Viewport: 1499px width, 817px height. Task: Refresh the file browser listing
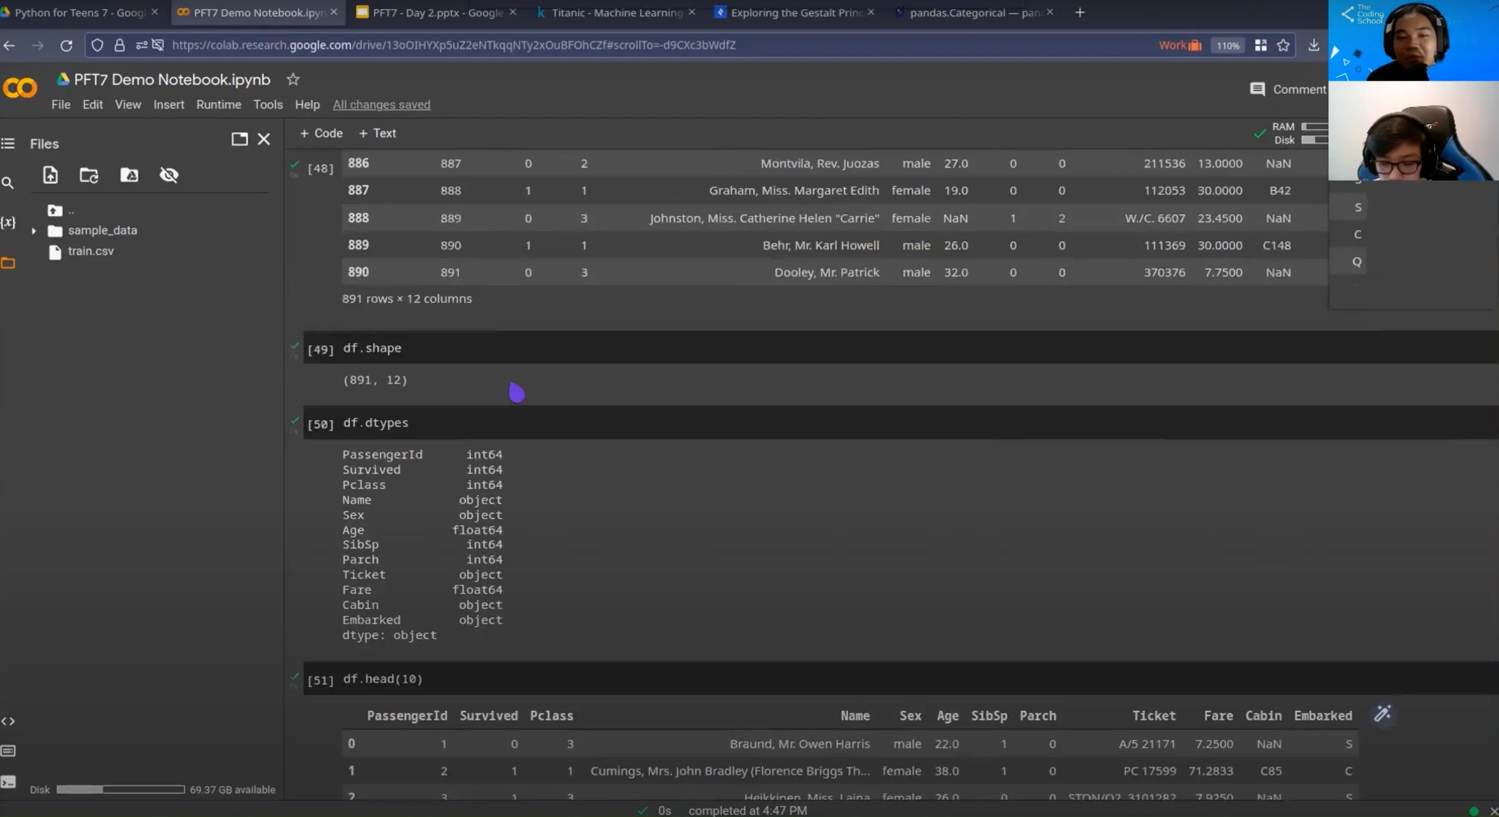tap(89, 175)
